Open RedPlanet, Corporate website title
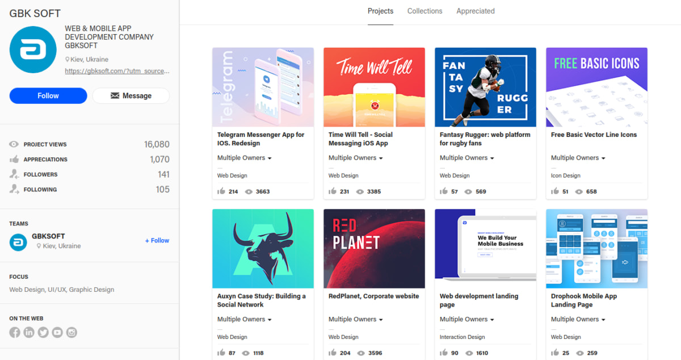 (x=374, y=296)
